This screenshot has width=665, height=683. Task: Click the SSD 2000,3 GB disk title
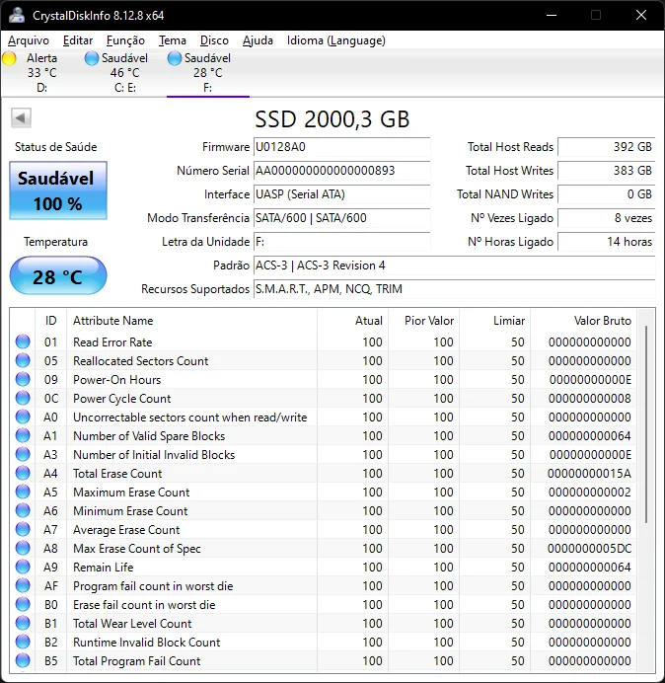332,118
